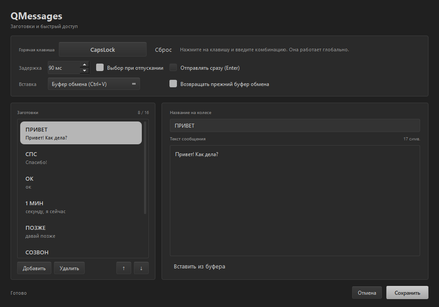Click the CapsLock hotkey capture button
Screen dimensions: 439x307
coord(102,50)
